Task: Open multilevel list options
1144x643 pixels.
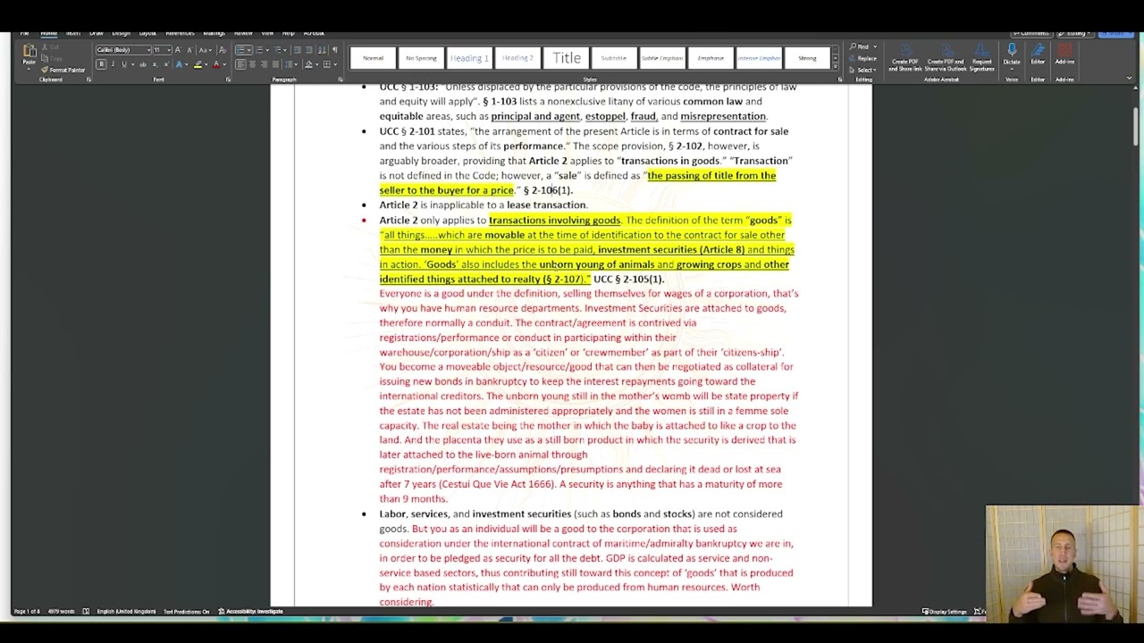Action: click(x=278, y=50)
